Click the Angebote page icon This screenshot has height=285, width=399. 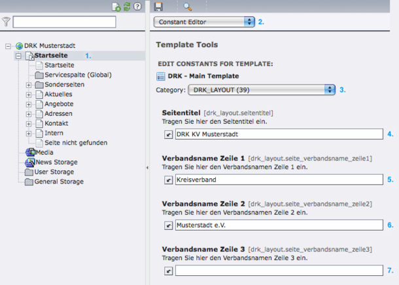tap(39, 104)
